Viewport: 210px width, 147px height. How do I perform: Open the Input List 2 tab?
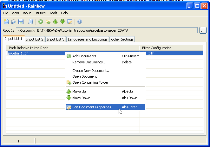(35, 39)
